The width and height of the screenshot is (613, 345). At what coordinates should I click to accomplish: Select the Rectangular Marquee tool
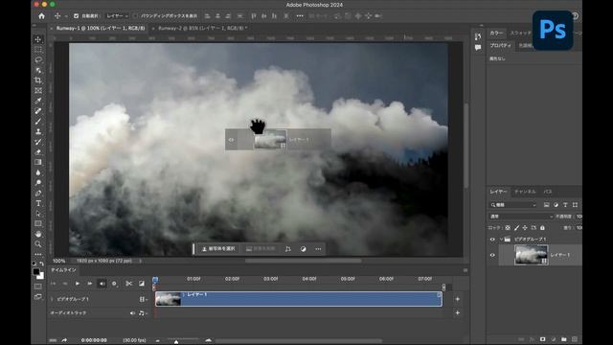(x=38, y=49)
